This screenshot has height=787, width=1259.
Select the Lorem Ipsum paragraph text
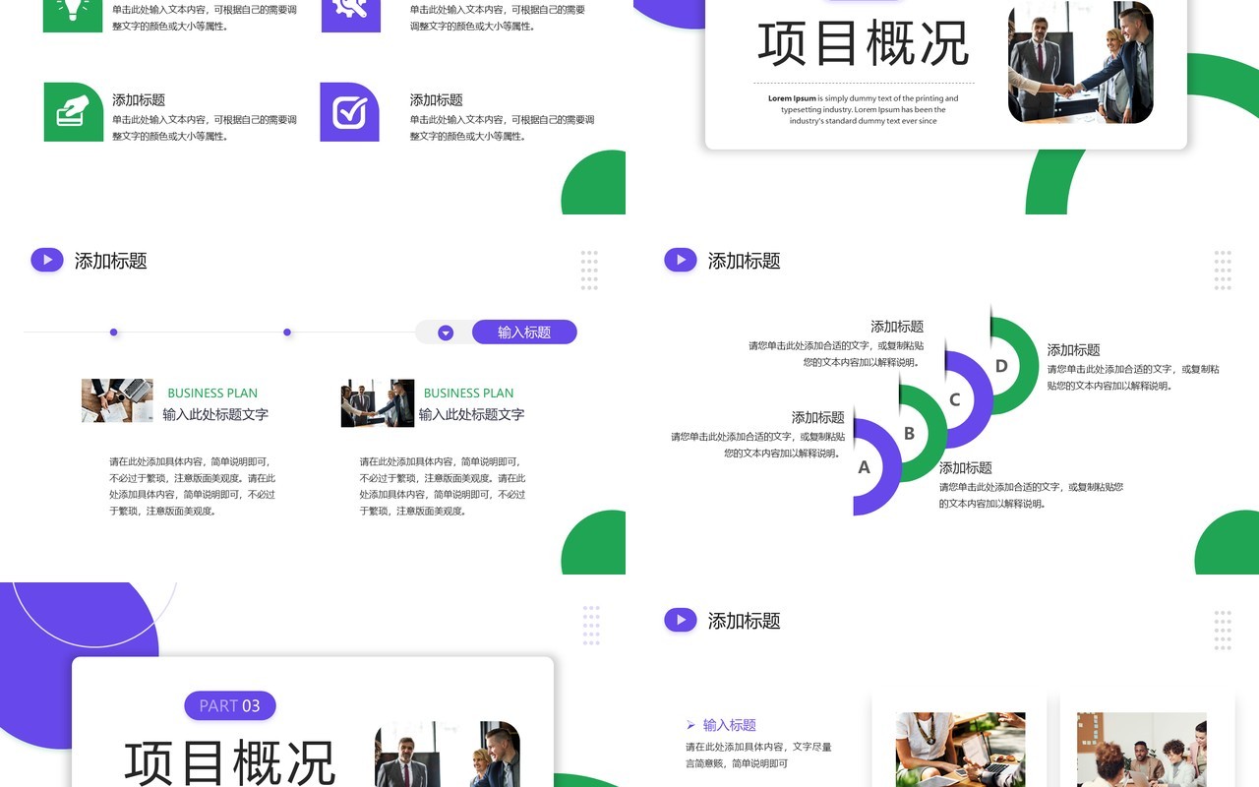coord(864,109)
